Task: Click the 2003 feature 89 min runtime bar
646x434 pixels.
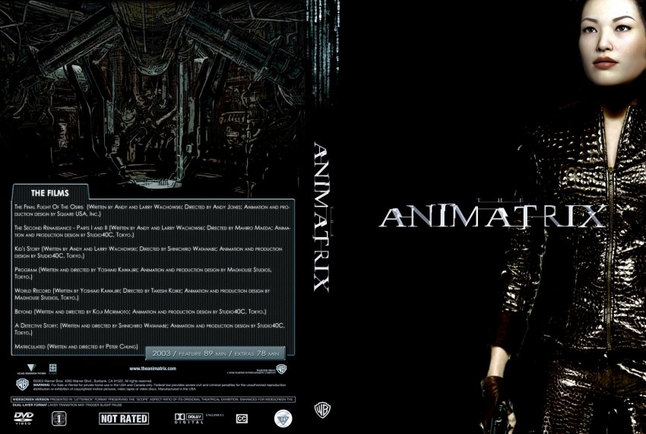Action: click(x=216, y=353)
